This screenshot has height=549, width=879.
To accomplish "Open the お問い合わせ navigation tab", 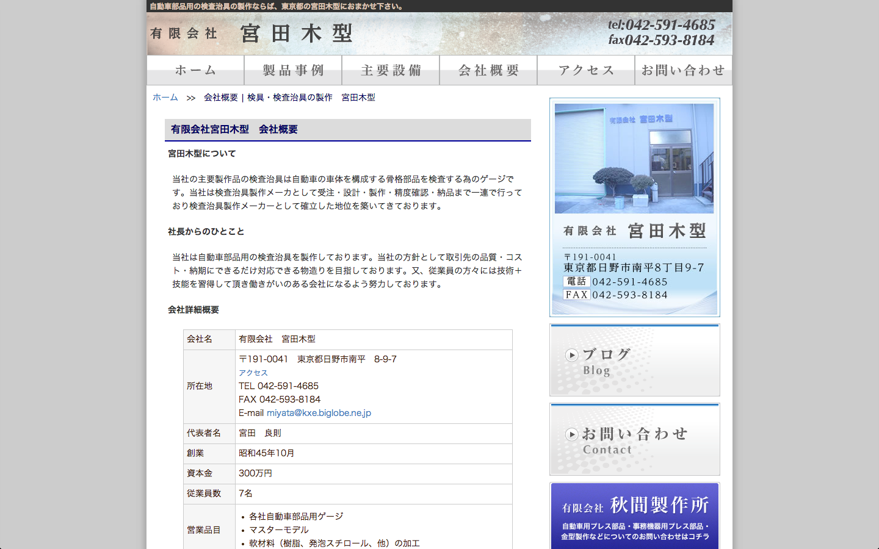I will coord(683,70).
